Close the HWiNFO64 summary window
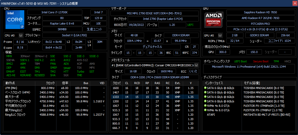Screen dimensions: 298x135 295,3
